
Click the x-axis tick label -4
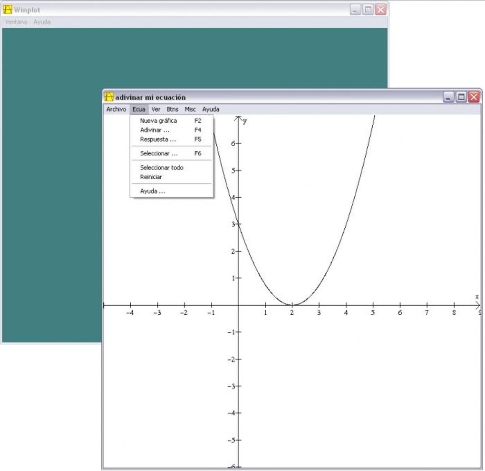pos(130,313)
